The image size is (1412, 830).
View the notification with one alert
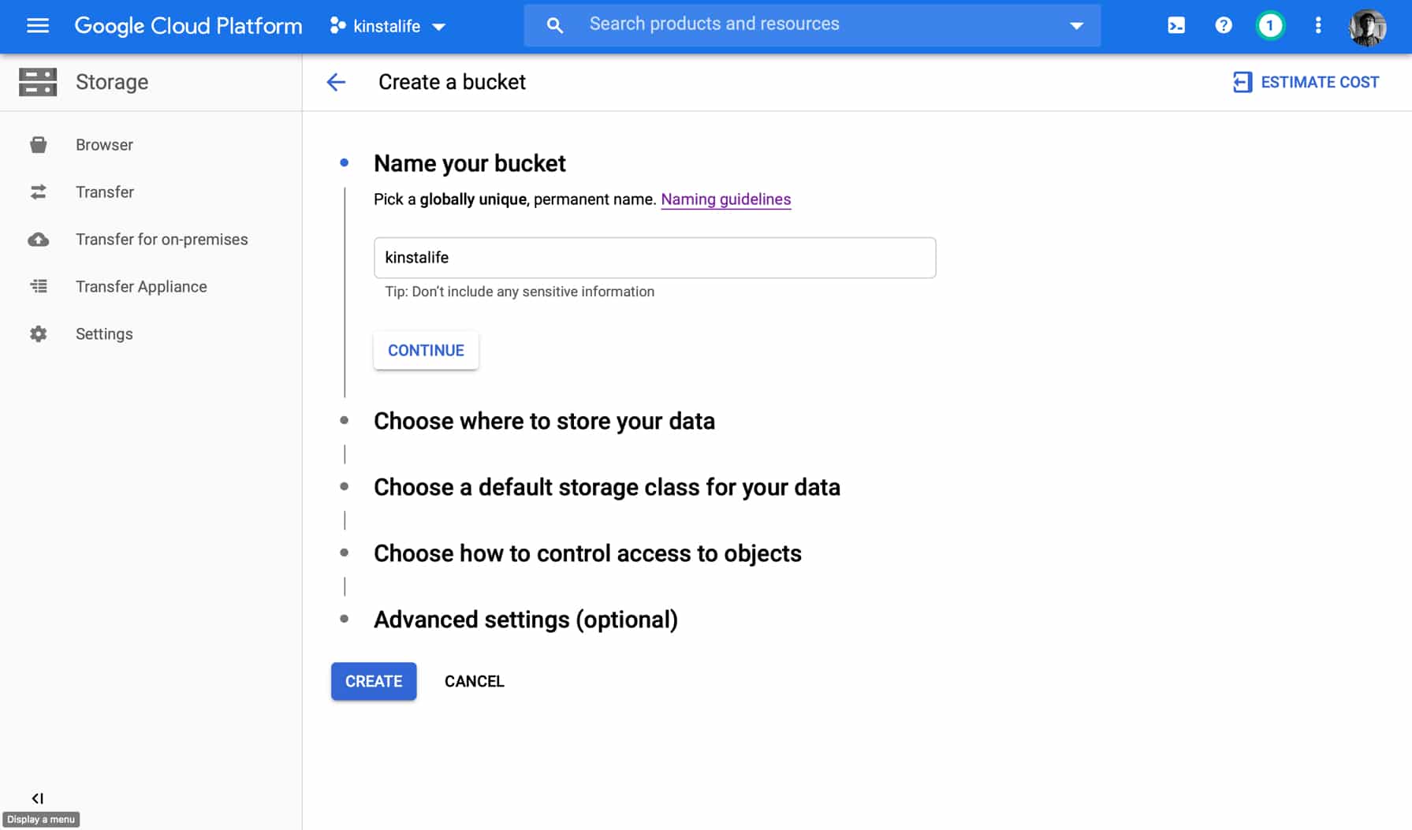click(x=1270, y=25)
